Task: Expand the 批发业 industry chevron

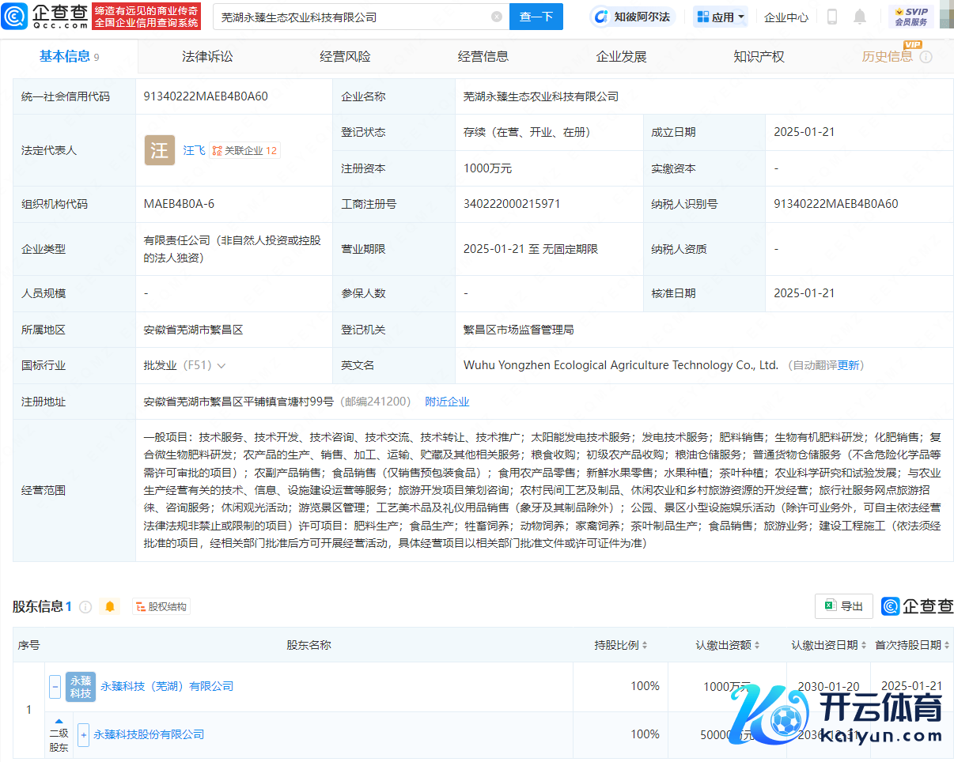Action: click(x=221, y=366)
